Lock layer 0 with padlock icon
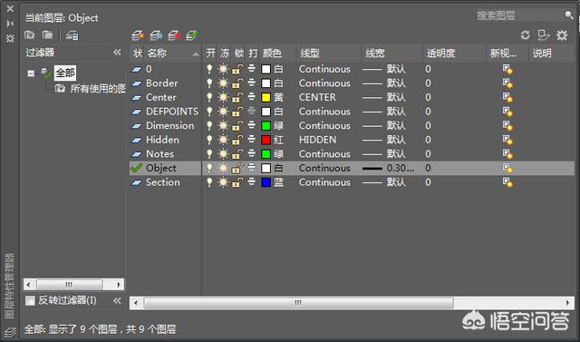This screenshot has width=580, height=342. [x=237, y=69]
